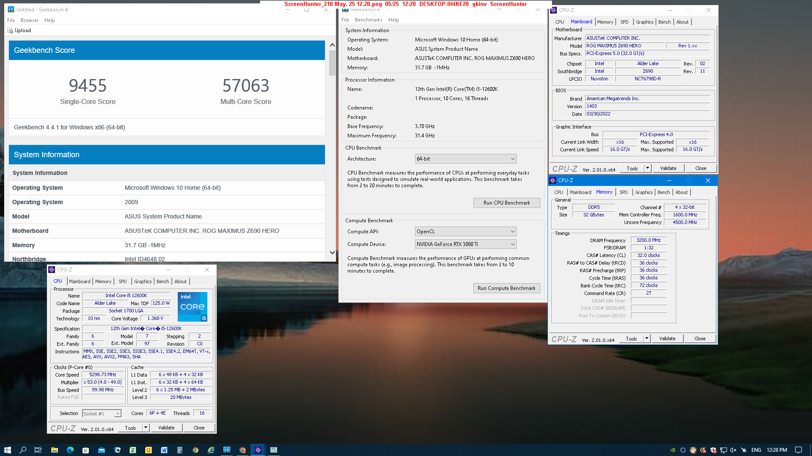Open Internet Explorer from the taskbar

coord(211,450)
